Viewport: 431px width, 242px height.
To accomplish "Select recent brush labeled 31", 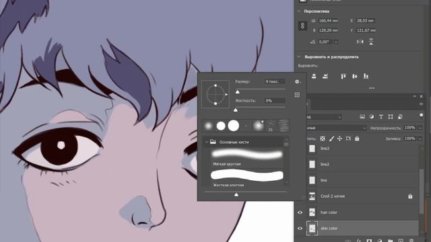I will pyautogui.click(x=271, y=126).
